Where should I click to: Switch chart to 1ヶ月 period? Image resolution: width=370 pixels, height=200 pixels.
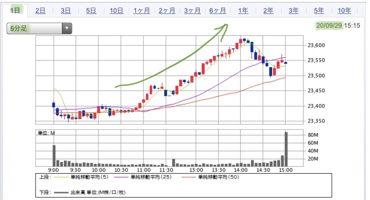[x=142, y=10]
